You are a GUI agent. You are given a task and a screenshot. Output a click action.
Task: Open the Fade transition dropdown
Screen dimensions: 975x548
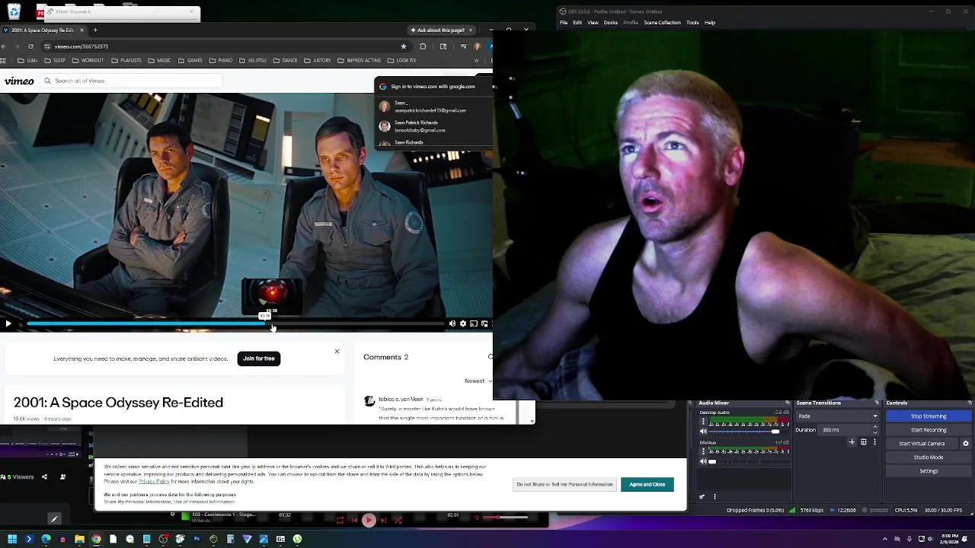(x=838, y=416)
